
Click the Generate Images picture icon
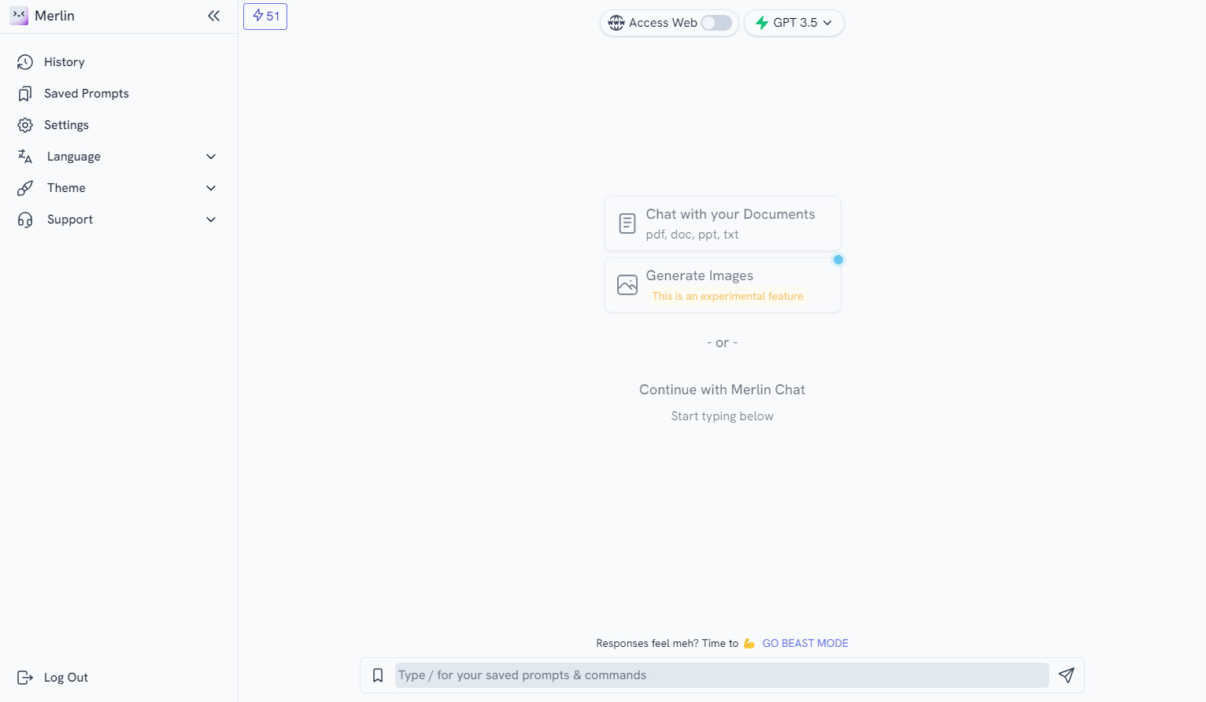[627, 284]
